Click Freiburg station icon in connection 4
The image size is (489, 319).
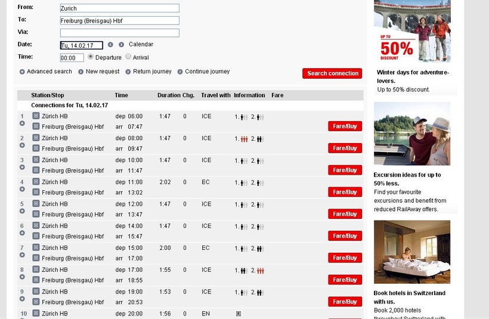[36, 192]
